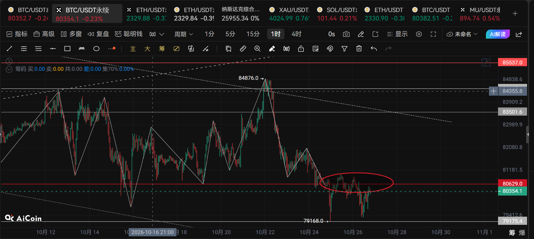Viewport: 534px width, 239px height.
Task: Switch to the SOL/USDT tab
Action: pos(337,14)
